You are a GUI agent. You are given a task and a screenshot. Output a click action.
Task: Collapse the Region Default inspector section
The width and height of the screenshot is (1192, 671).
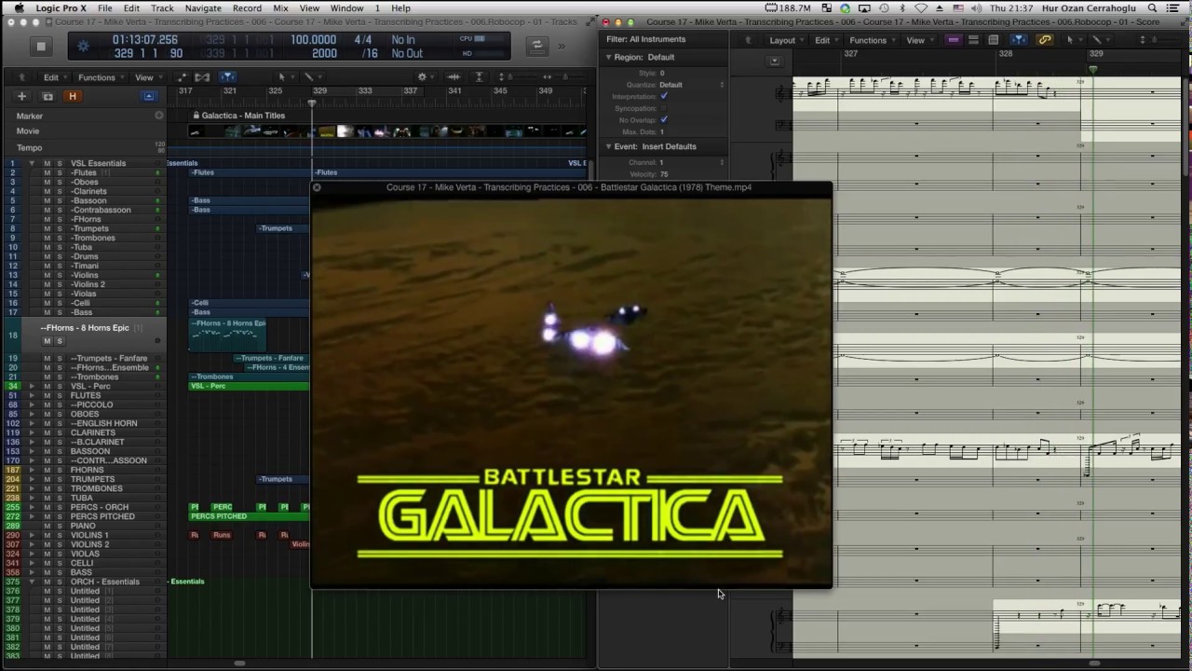(x=609, y=57)
